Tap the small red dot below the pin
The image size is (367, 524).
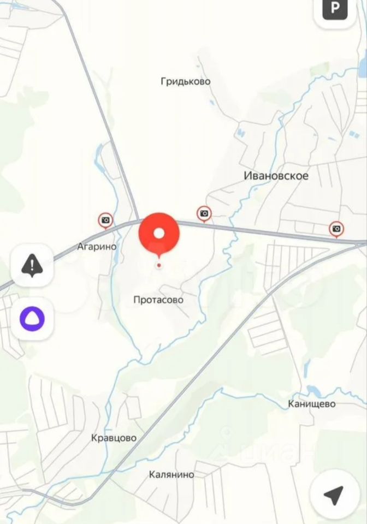159,265
